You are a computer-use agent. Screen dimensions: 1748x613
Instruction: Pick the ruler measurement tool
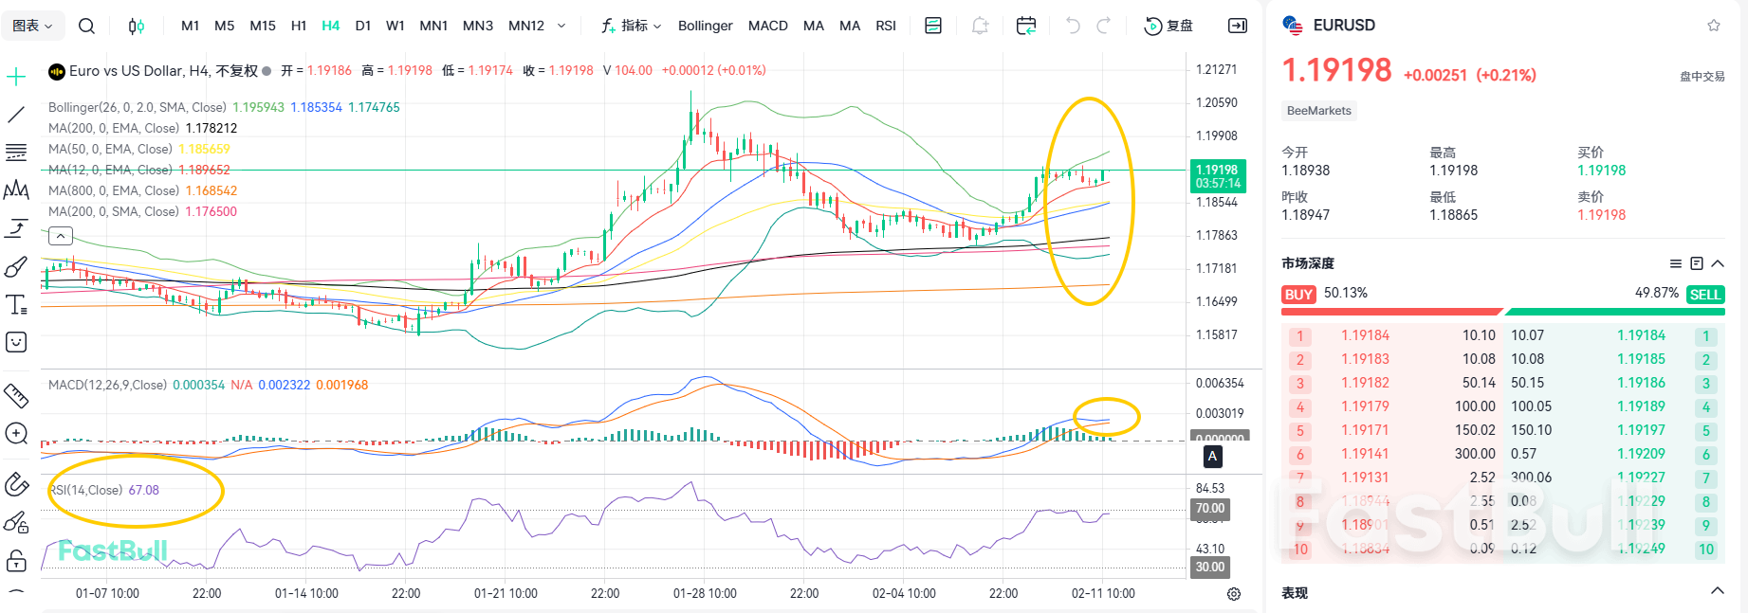(x=16, y=395)
